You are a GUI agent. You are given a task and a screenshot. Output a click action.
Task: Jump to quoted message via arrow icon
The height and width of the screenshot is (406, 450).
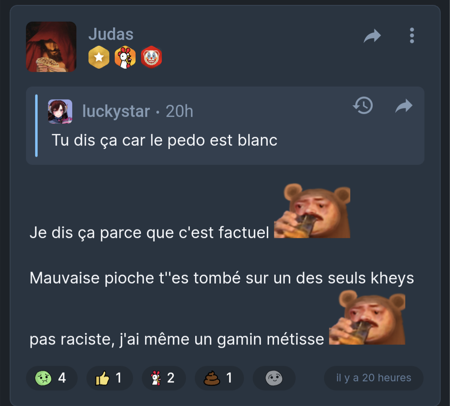coord(404,105)
